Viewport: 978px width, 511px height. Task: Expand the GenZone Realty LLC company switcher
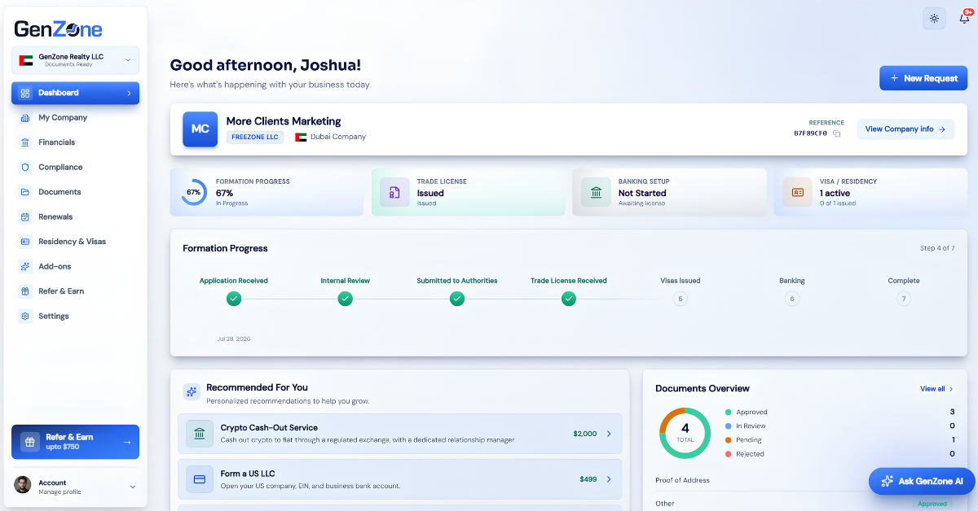point(75,60)
